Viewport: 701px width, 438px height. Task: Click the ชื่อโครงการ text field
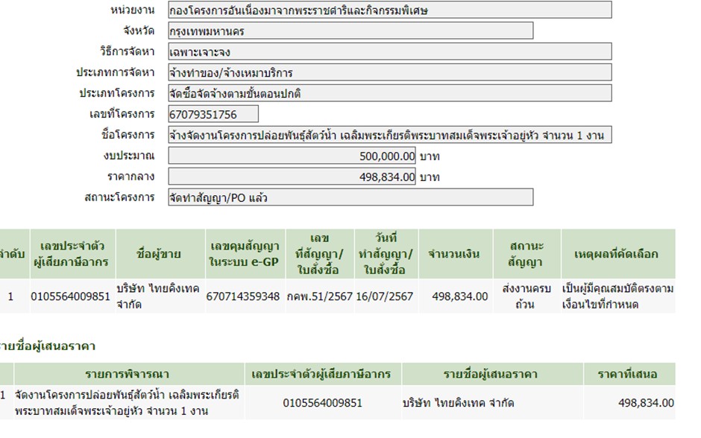[x=389, y=135]
